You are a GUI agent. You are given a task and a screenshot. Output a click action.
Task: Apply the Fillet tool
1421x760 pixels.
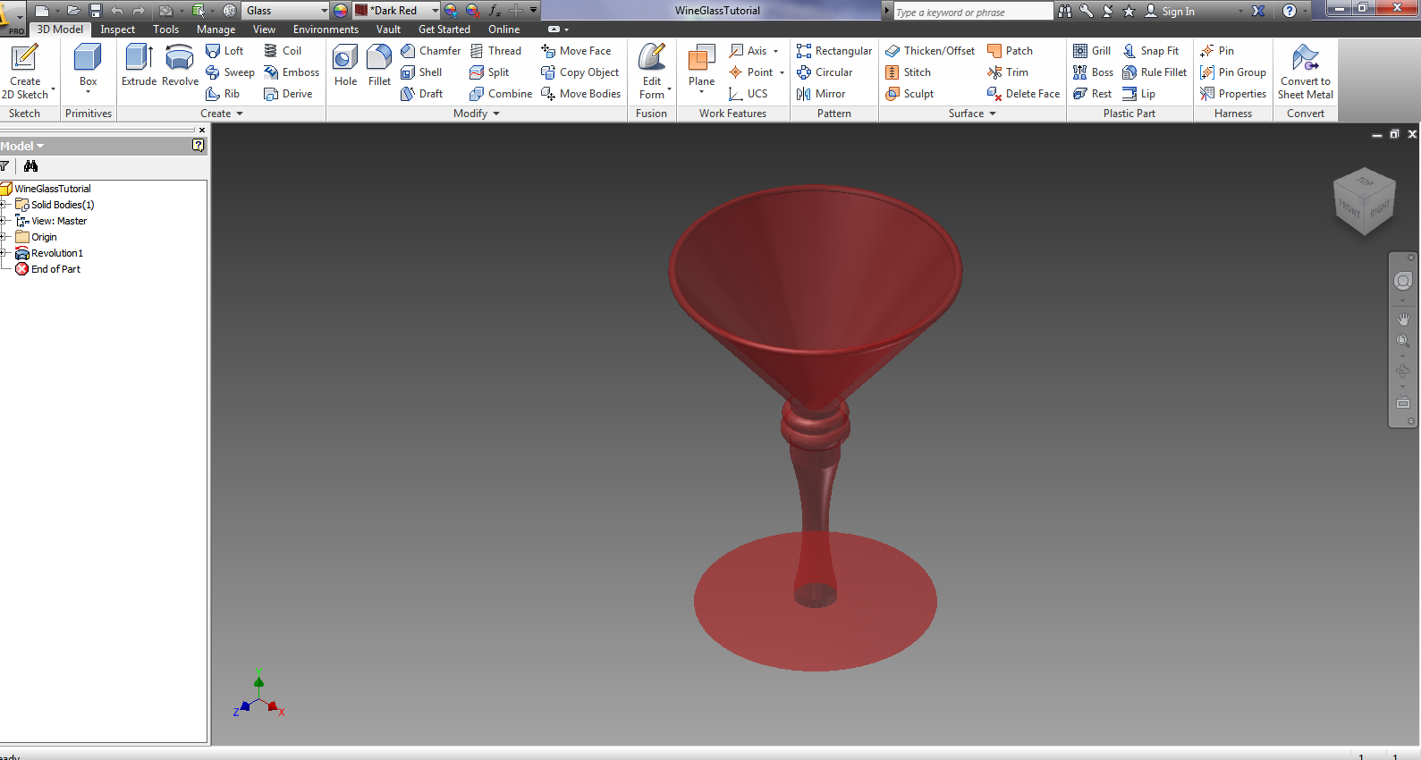[379, 65]
